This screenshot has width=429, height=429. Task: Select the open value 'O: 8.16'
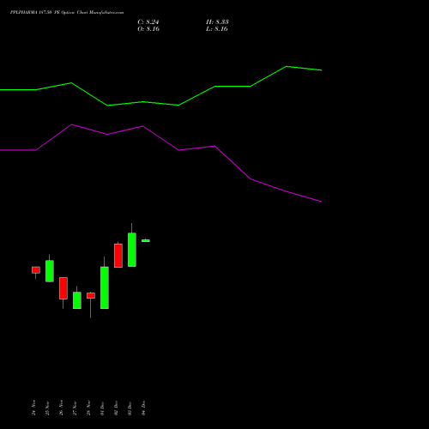coord(148,29)
